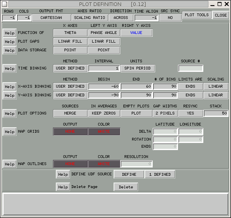This screenshot has width=231, height=218.
Task: Click the SOURCE # input field
Action: (x=191, y=69)
